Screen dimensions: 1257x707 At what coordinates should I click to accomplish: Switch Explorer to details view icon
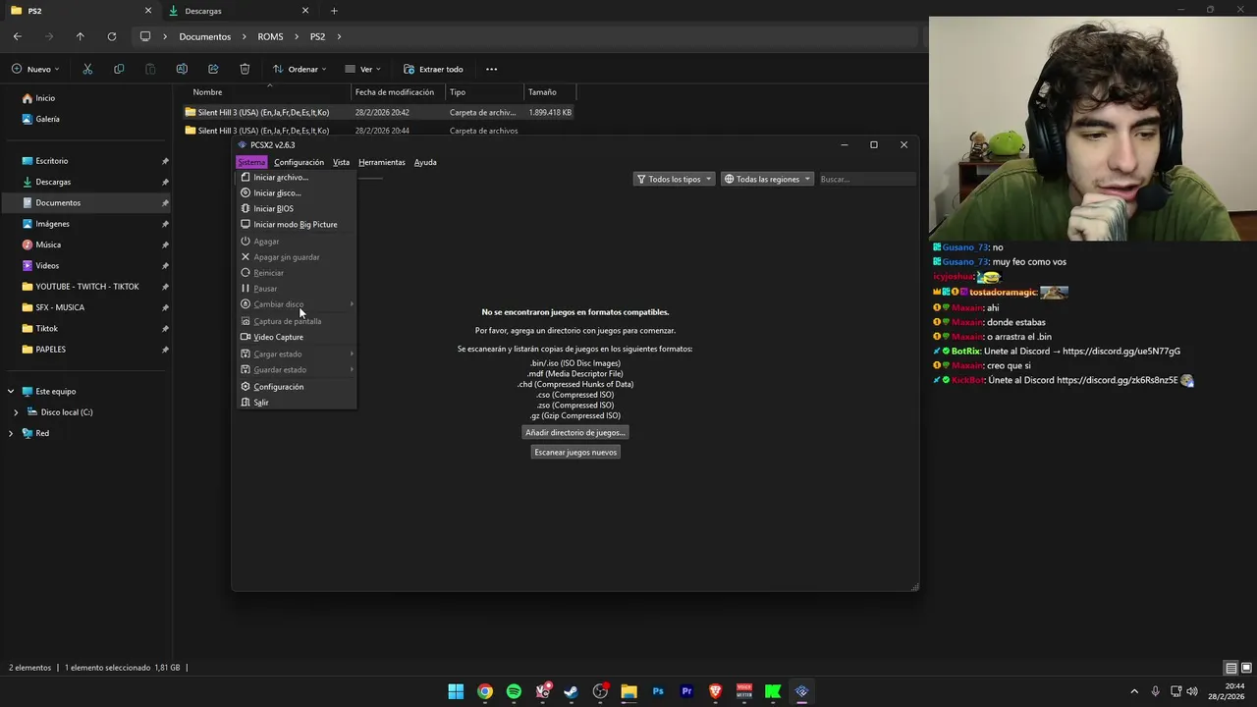(1230, 668)
